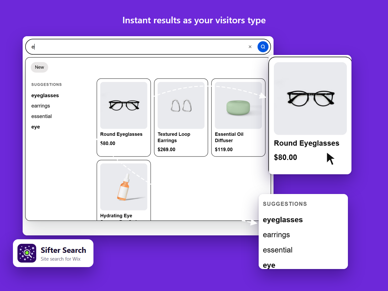Choose the eye suggestion in the search panel
This screenshot has height=291, width=388.
36,127
